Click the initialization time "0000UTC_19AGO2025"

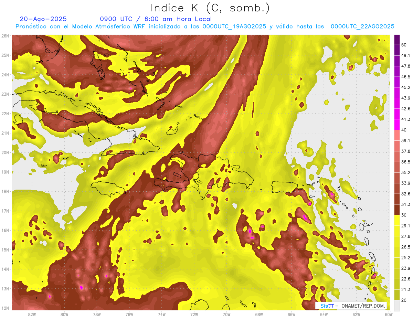[234, 26]
